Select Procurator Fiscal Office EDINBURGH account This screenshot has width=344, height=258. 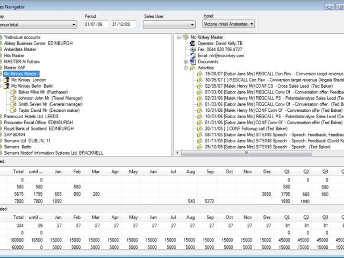pos(38,123)
